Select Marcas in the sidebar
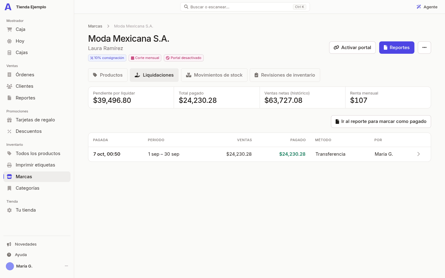The width and height of the screenshot is (445, 278). [37, 177]
